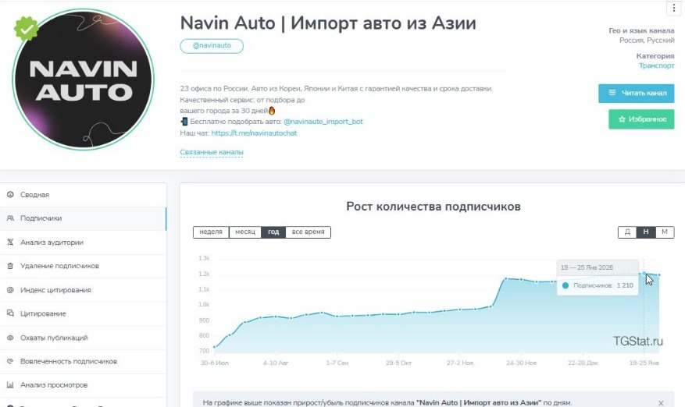685x407 pixels.
Task: Click the tooltip value 1 210
Action: point(625,285)
